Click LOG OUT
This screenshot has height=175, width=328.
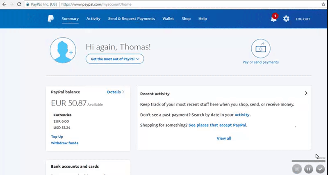click(x=303, y=19)
